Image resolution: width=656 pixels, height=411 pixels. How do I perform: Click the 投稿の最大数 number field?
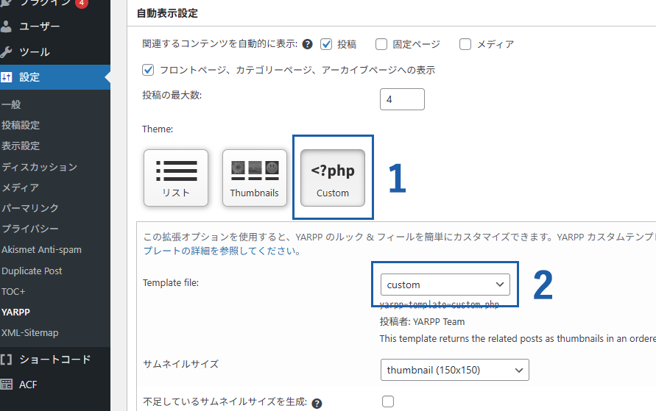click(402, 99)
